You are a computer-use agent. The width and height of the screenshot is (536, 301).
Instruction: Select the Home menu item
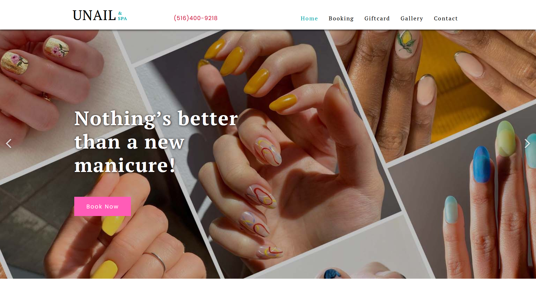309,18
